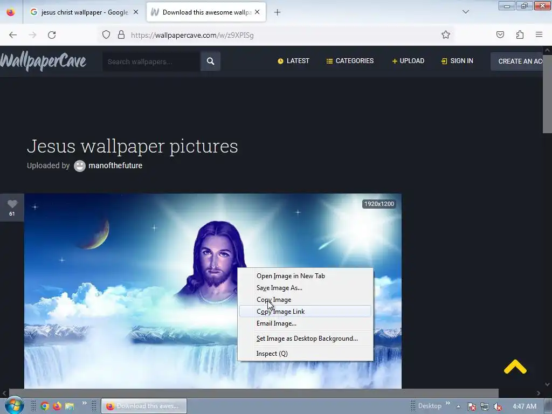
Task: Open the file explorer quick launch icon
Action: pyautogui.click(x=70, y=406)
